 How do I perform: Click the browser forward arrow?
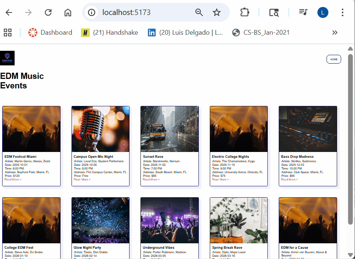(x=28, y=12)
